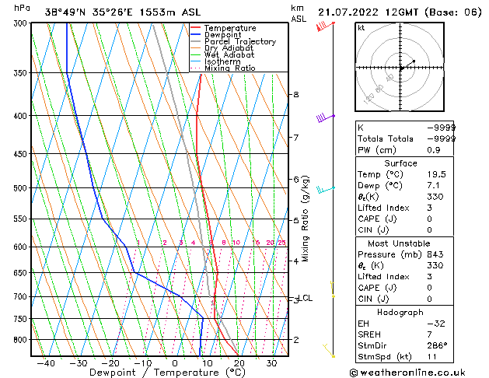Click the Most Unstable Pressure (mb) value
The image size is (489, 378).
tap(435, 254)
